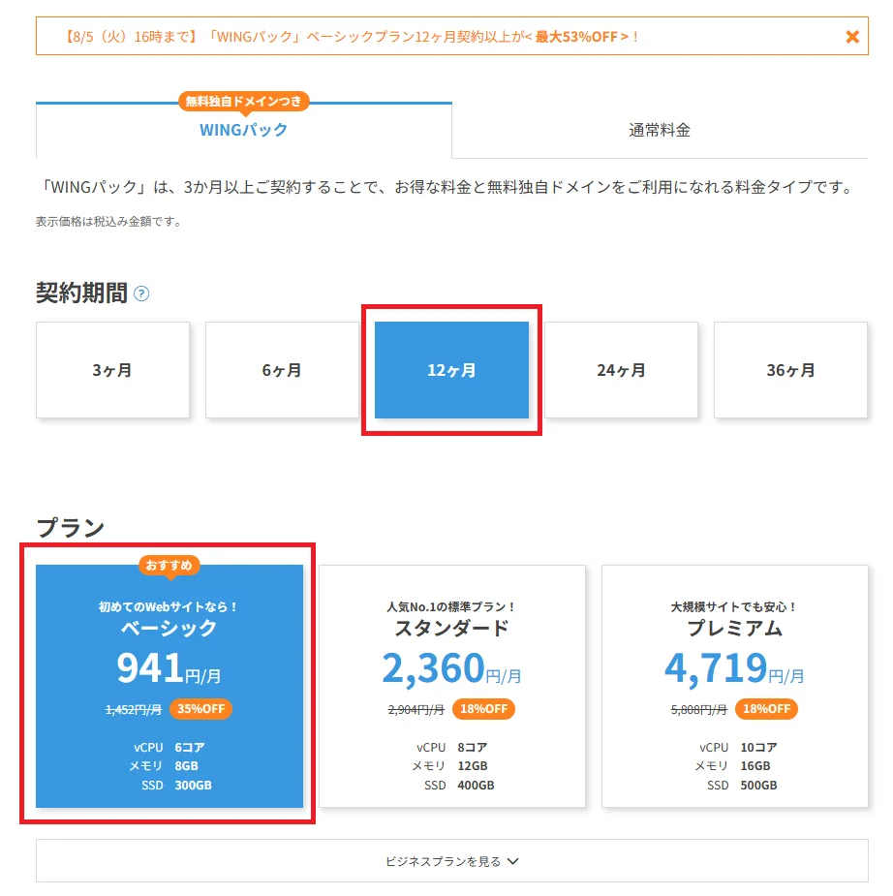Switch to the WINGパック tab
Image resolution: width=893 pixels, height=896 pixels.
[x=244, y=130]
